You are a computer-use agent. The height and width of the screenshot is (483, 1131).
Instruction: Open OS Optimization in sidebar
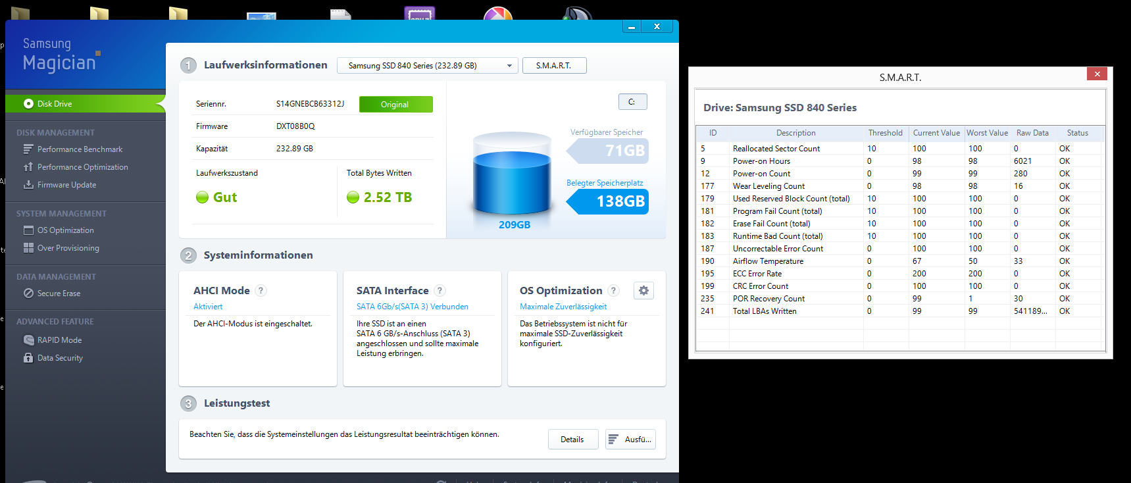pyautogui.click(x=65, y=230)
